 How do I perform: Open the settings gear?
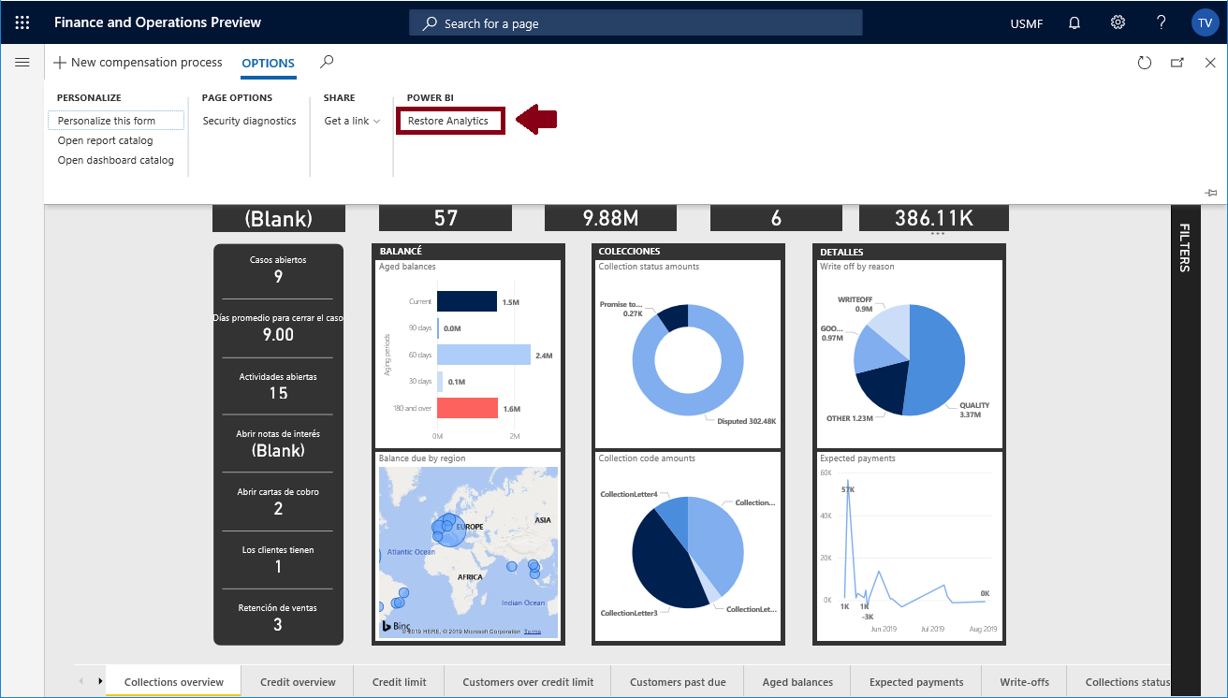(x=1118, y=22)
